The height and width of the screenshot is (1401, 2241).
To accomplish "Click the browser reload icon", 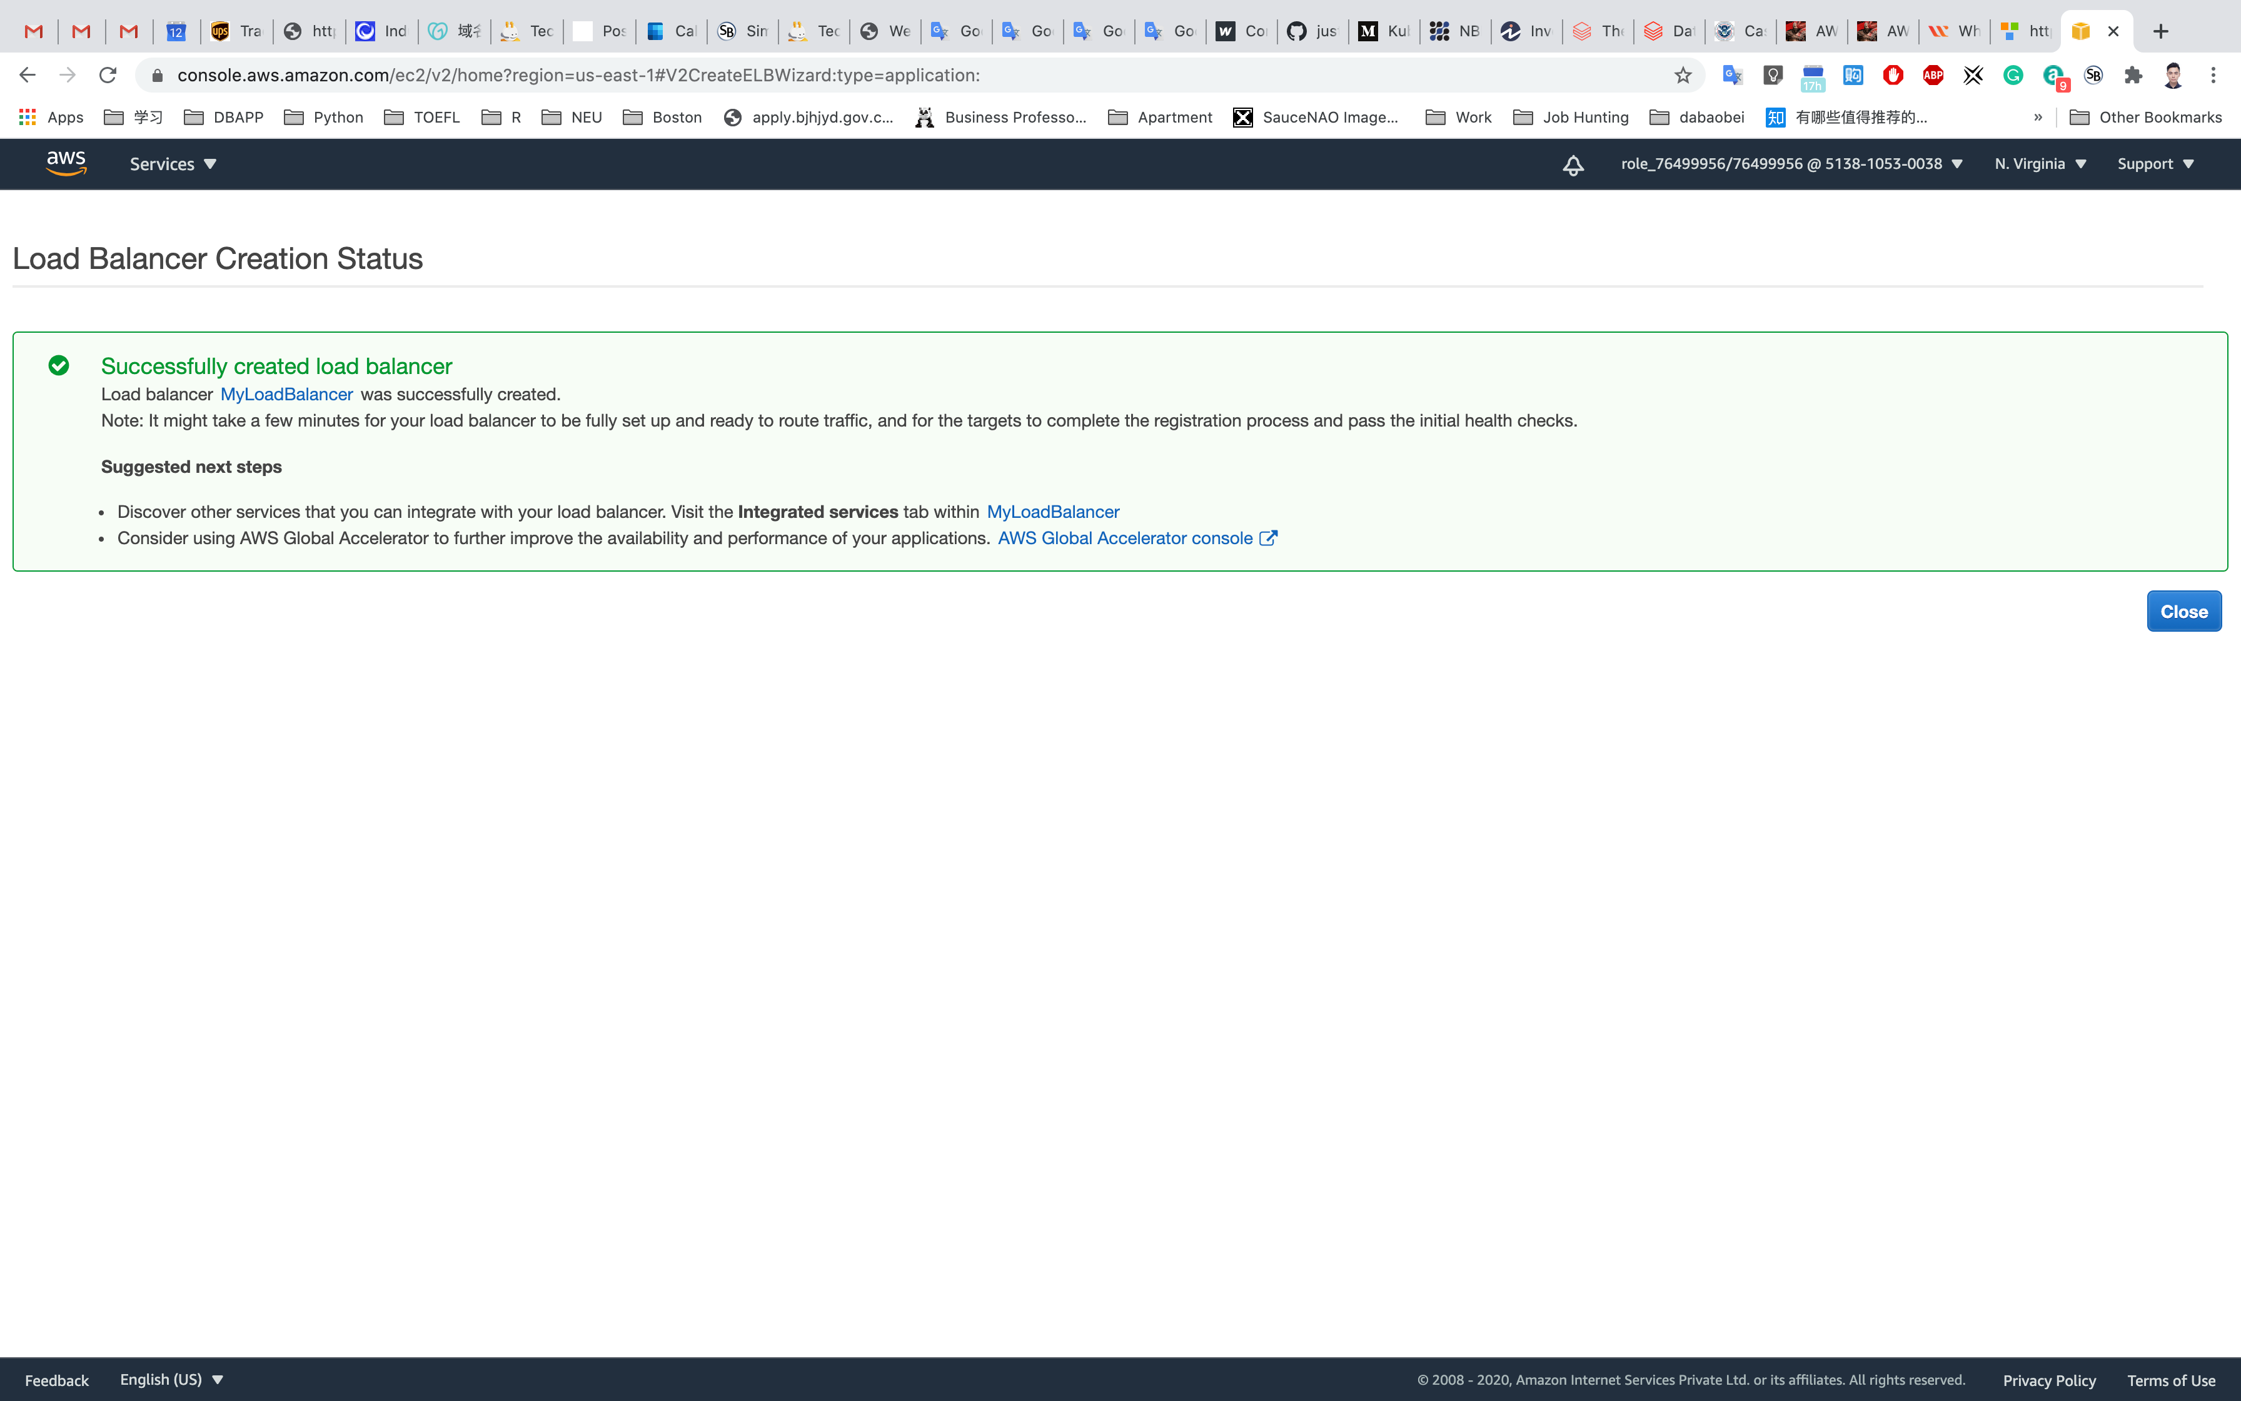I will pyautogui.click(x=108, y=75).
